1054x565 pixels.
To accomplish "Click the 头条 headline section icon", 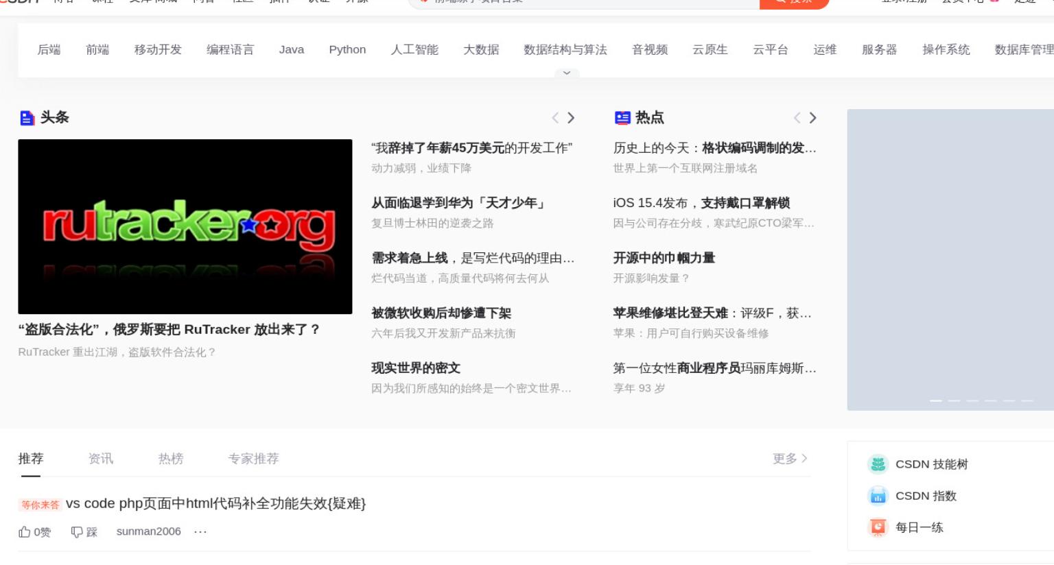I will (x=27, y=118).
